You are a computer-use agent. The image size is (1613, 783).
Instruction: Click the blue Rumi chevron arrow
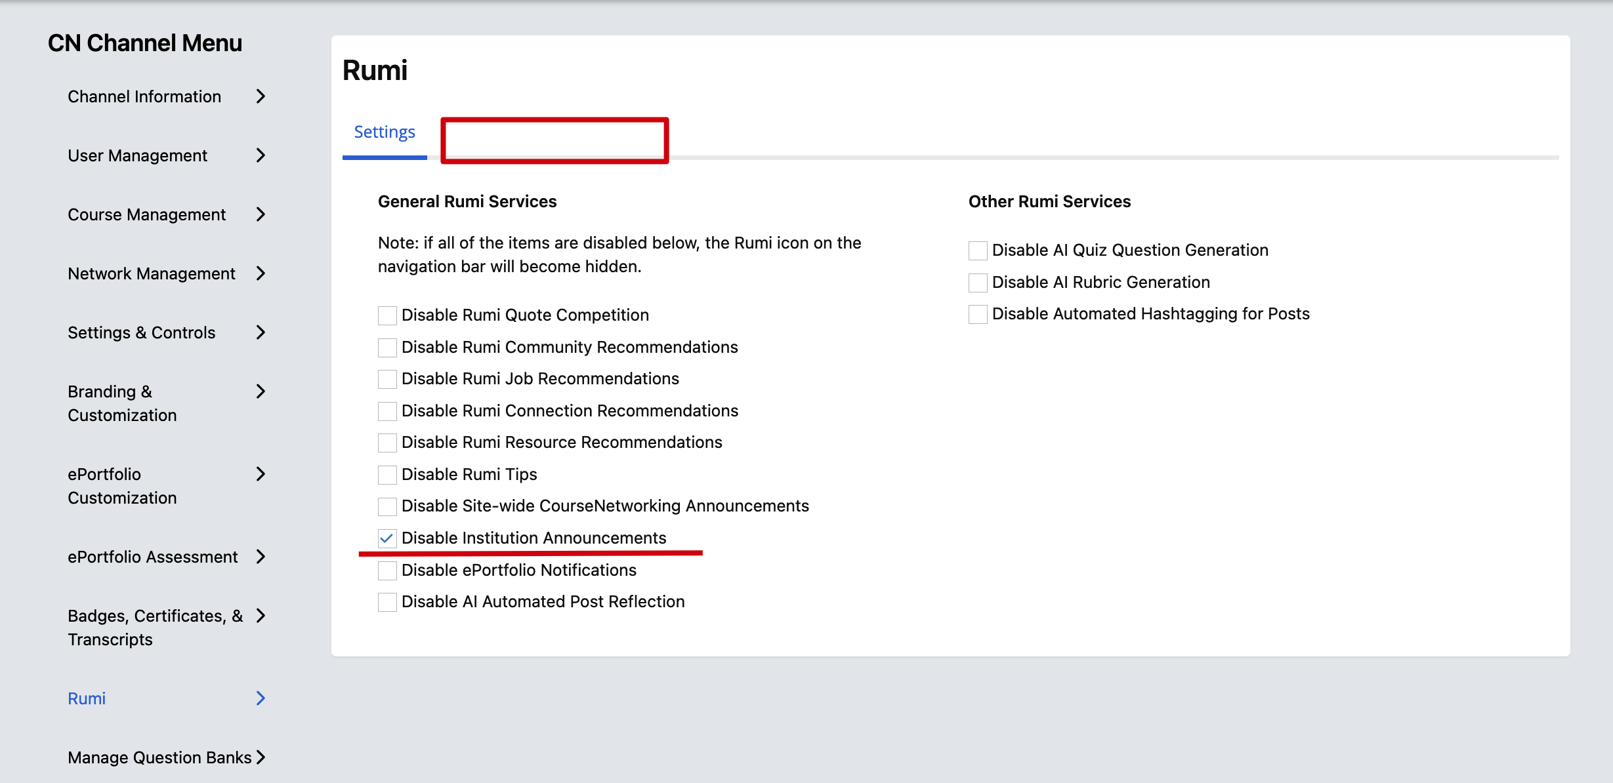tap(261, 698)
